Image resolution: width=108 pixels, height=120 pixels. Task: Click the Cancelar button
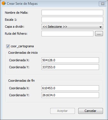[x=91, y=111]
